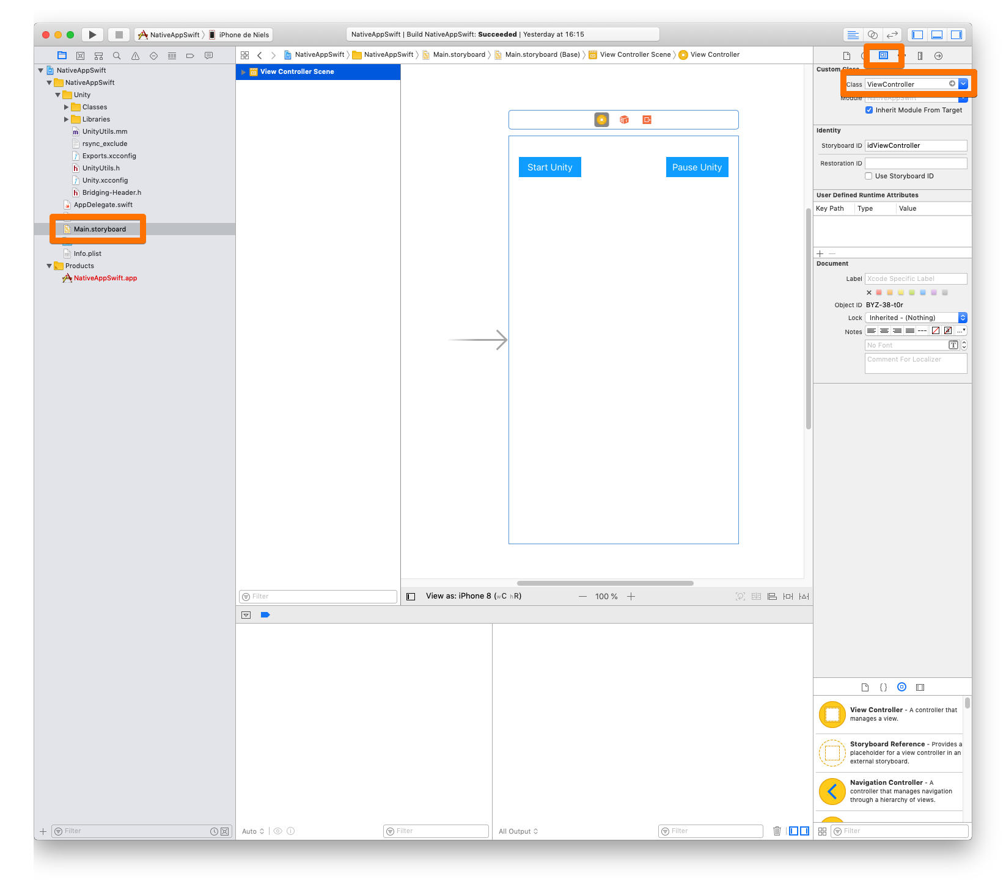1006x885 pixels.
Task: Enable Use Storyboard ID checkbox
Action: click(x=868, y=176)
